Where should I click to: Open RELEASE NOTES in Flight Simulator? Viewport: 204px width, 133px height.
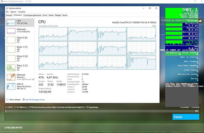13,128
